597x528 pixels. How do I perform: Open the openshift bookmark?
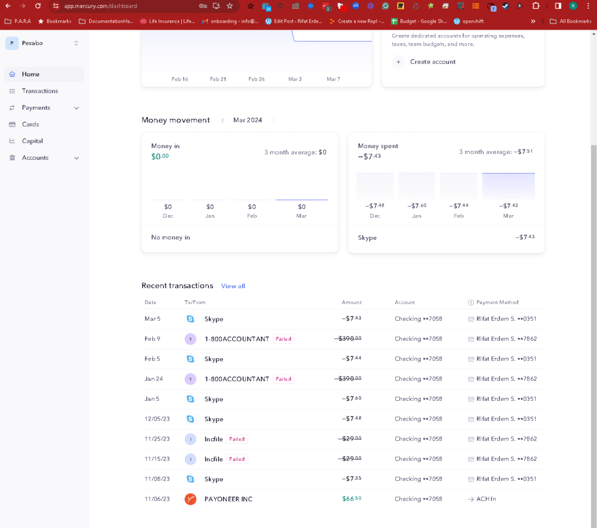469,22
